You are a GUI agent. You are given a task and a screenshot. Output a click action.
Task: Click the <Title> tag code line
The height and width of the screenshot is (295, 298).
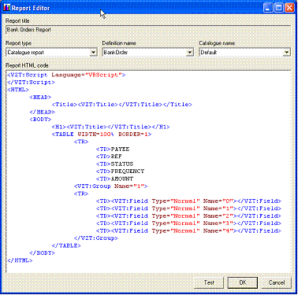pos(122,105)
